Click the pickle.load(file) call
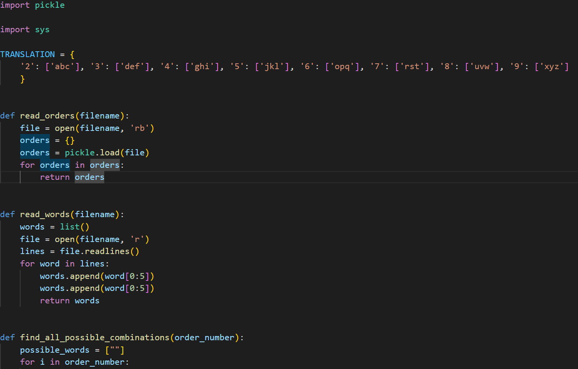578x369 pixels. coord(107,152)
